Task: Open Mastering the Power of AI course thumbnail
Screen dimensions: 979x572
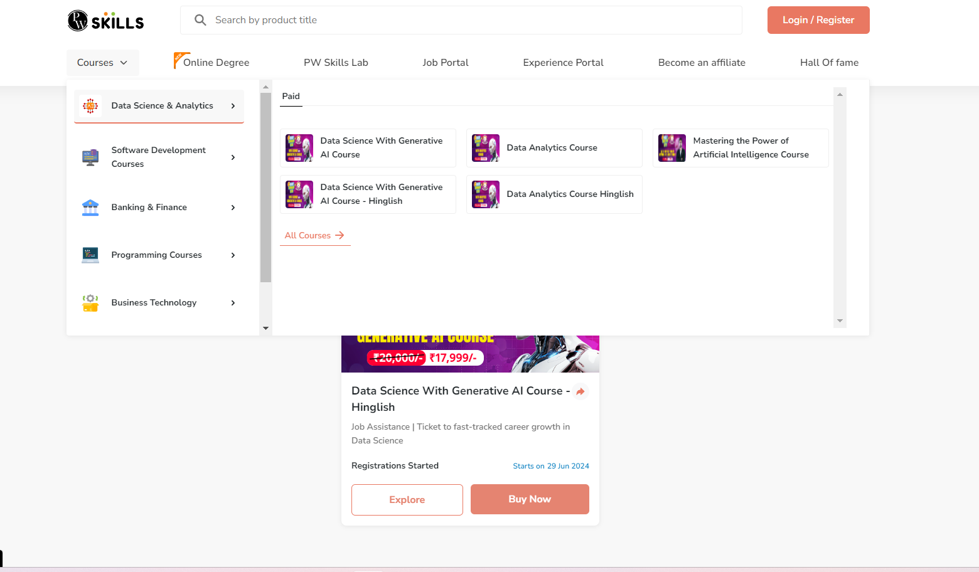Action: pyautogui.click(x=671, y=148)
